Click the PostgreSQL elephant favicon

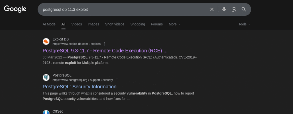point(46,78)
